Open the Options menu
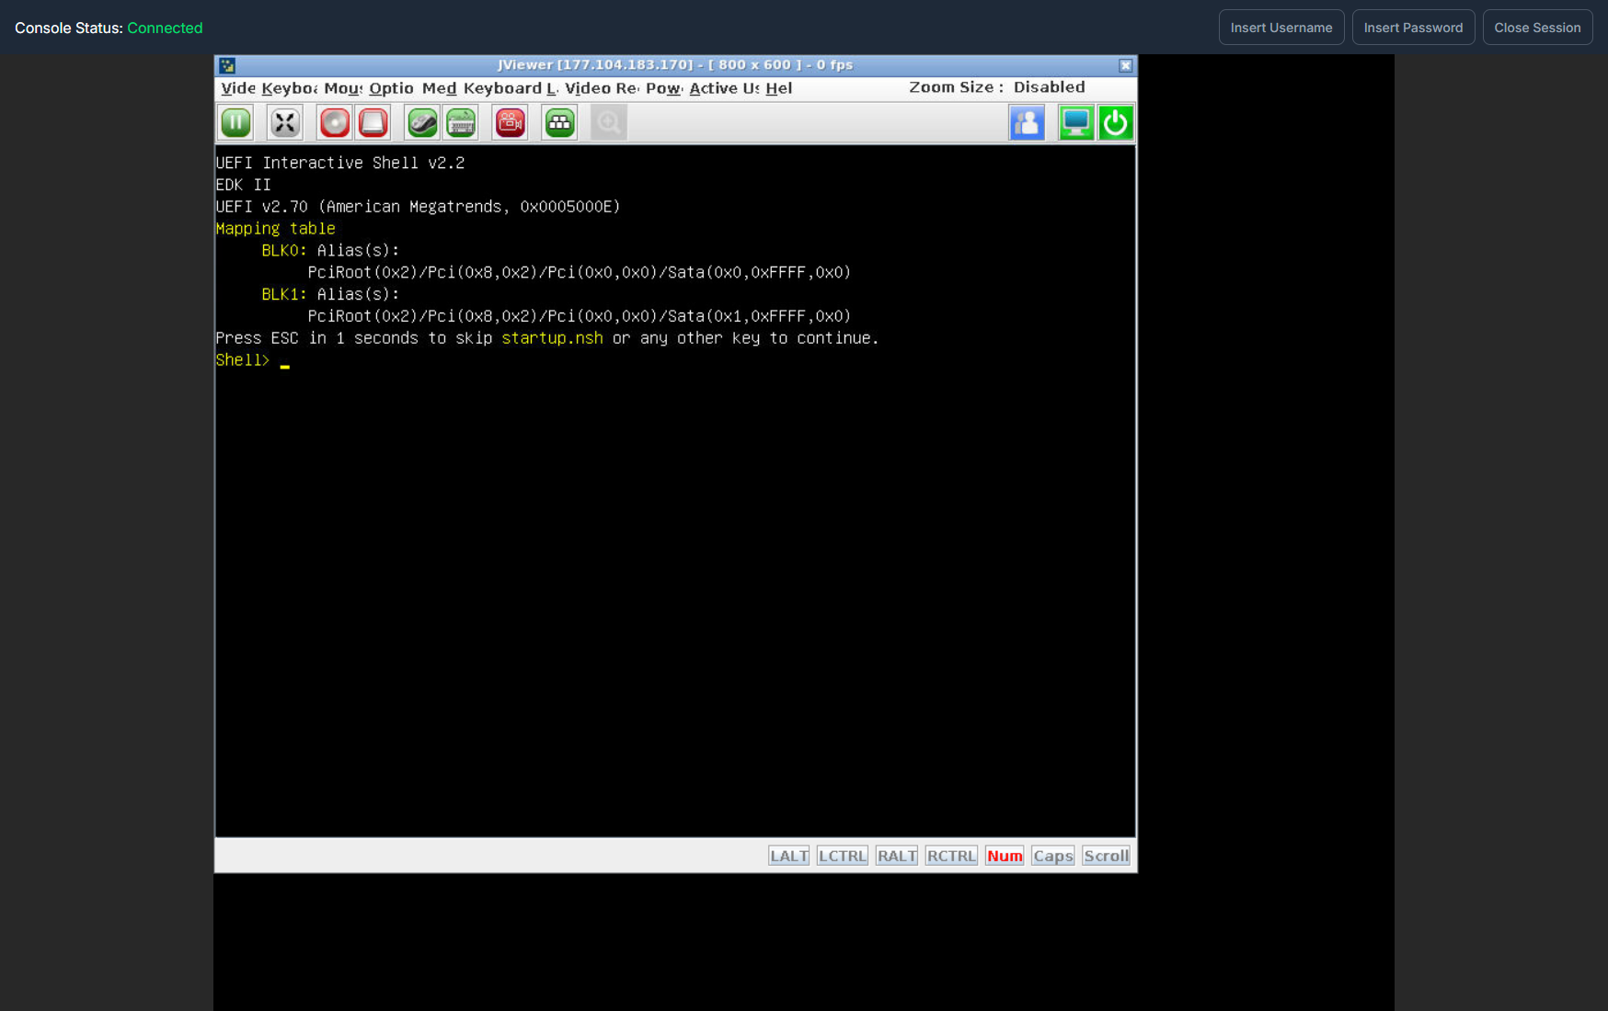The image size is (1608, 1011). click(x=391, y=88)
